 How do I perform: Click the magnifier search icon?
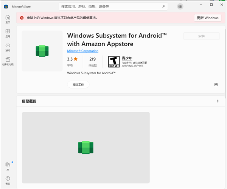(164, 7)
